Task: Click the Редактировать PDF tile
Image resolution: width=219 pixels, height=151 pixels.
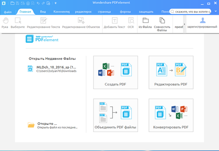Action: [x=171, y=72]
